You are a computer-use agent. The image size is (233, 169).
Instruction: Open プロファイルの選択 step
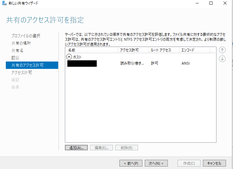(26, 36)
